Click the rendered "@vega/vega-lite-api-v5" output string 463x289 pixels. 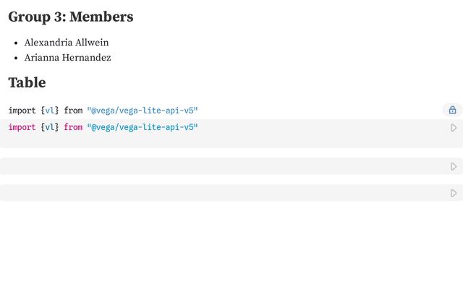click(x=143, y=111)
